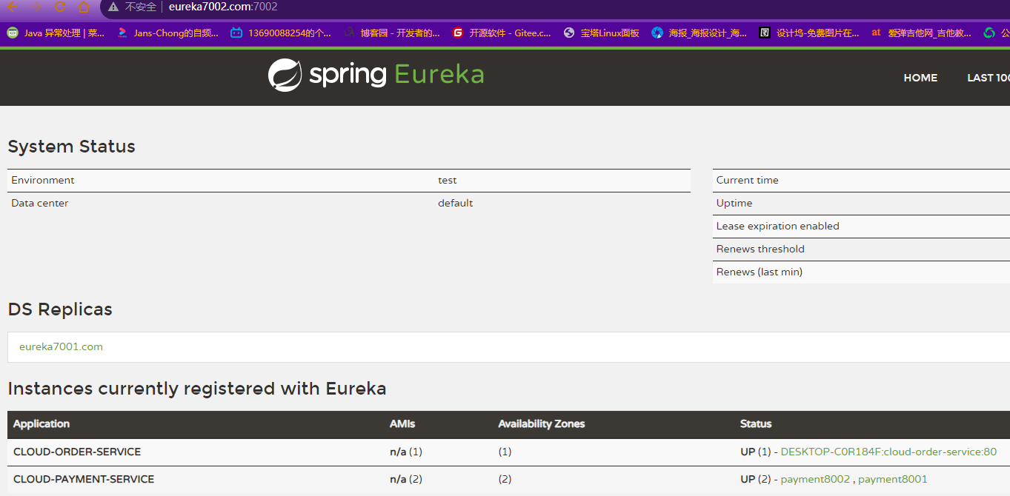Open the Gitee 开源软件 bookmark
The width and height of the screenshot is (1010, 496).
coord(502,33)
